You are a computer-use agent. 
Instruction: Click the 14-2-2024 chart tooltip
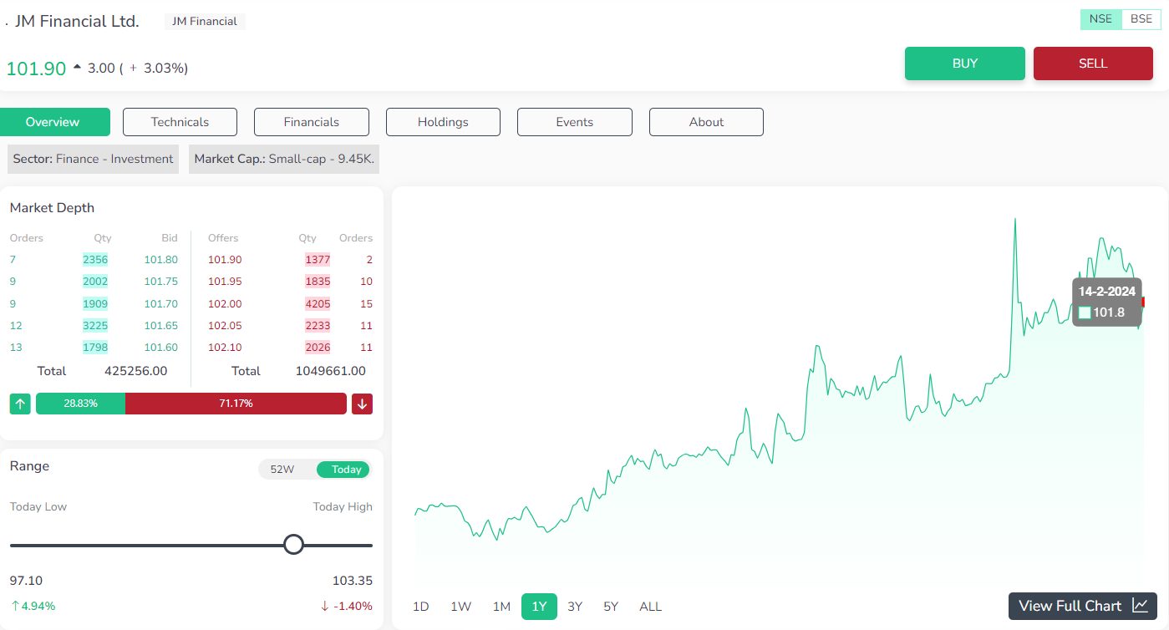[1106, 302]
